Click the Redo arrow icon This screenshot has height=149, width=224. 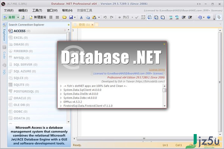click(112, 18)
